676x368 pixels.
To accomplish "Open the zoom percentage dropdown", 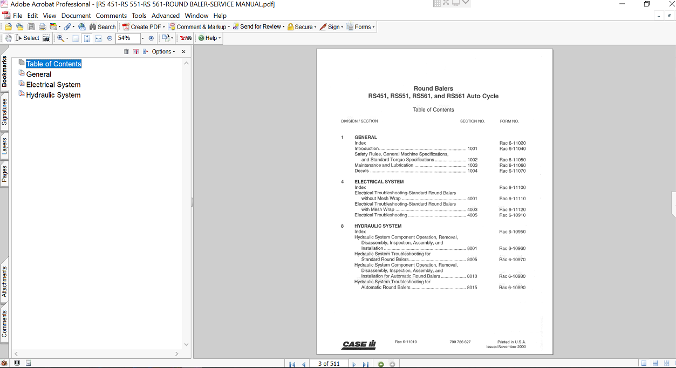I will (x=142, y=38).
